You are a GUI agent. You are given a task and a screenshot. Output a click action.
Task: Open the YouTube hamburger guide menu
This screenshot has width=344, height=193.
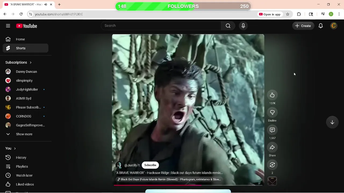8,26
